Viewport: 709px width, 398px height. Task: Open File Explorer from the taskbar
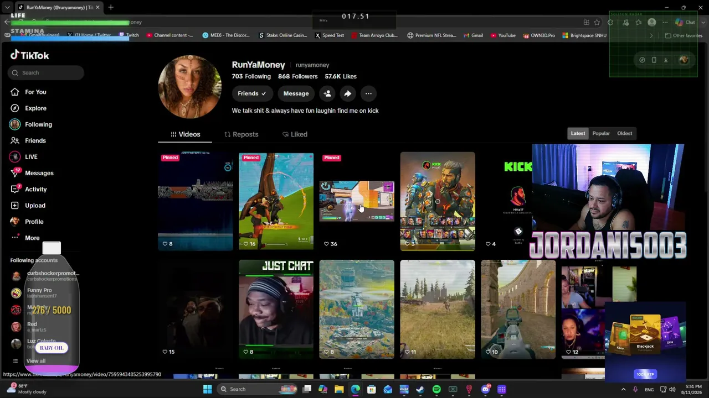(339, 389)
